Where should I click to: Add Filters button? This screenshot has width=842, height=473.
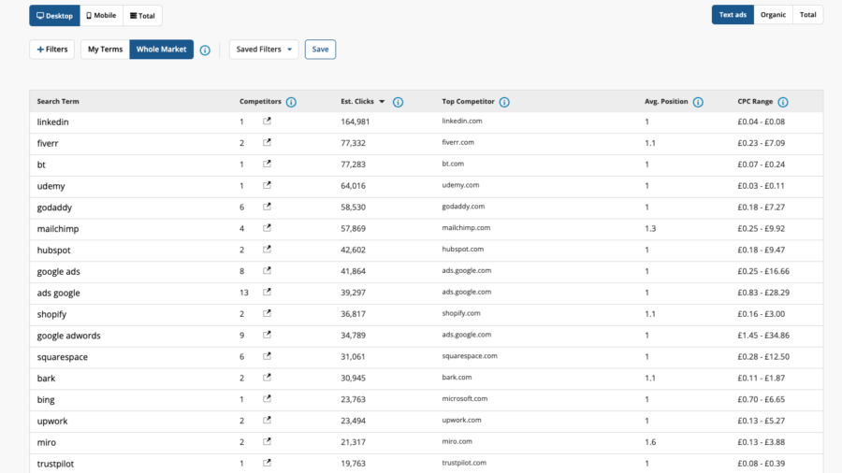click(52, 50)
